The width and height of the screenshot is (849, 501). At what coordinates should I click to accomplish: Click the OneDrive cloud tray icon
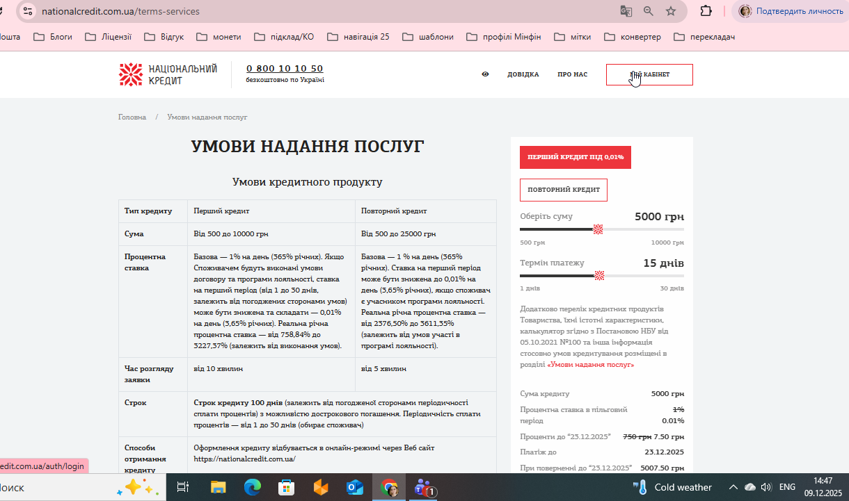[750, 487]
